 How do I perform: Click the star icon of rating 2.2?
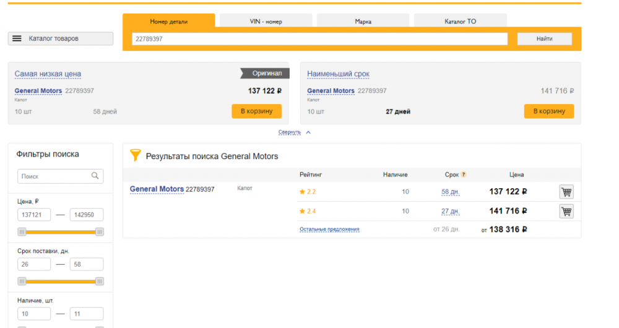[303, 192]
